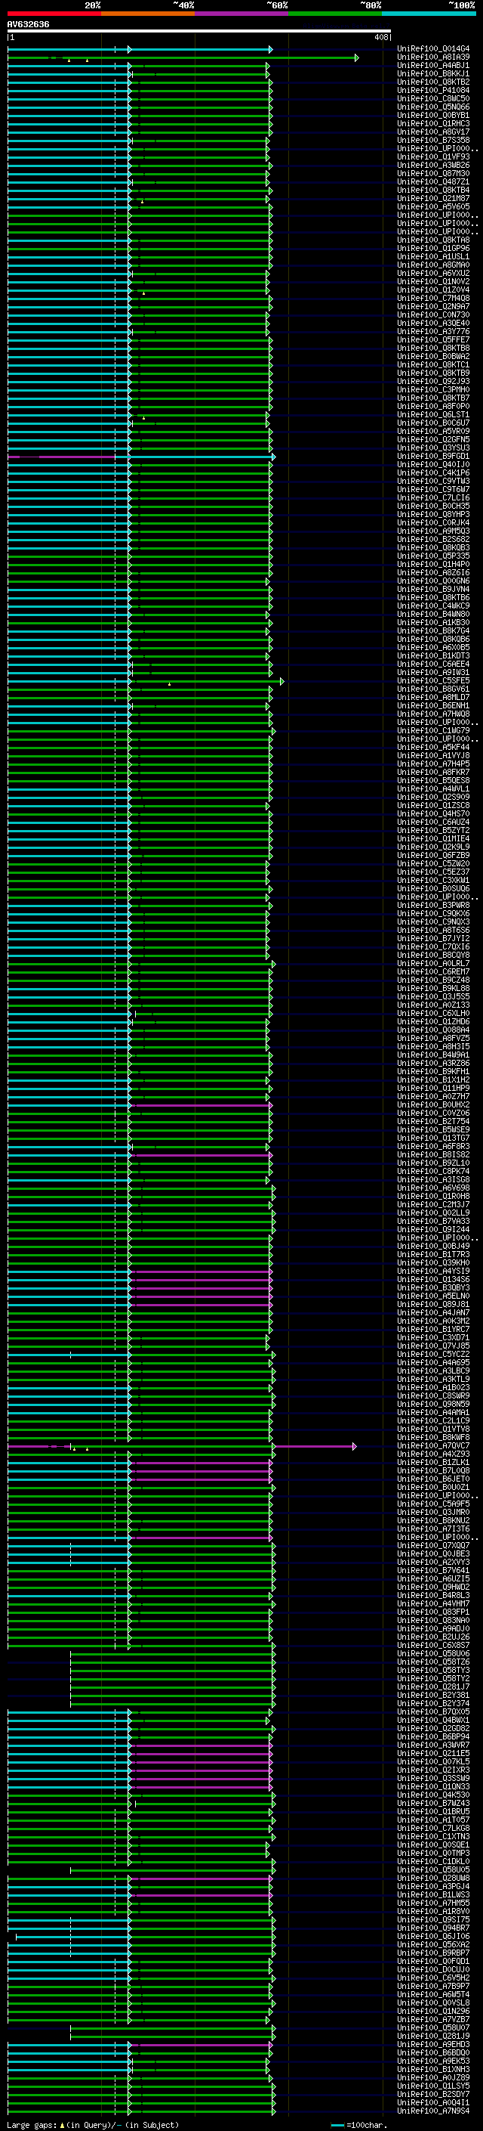
Task: Click hit label UniRef100_C3XD71
Action: point(432,1337)
